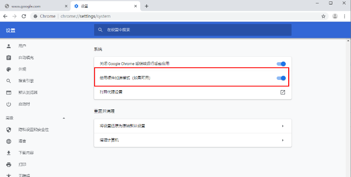
Task: Toggle continue running background apps switch
Action: pos(281,64)
